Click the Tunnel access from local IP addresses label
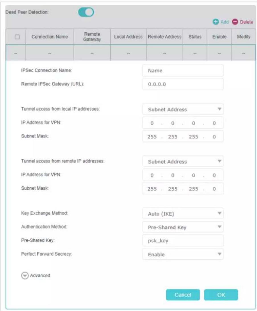Viewport: 257px width, 311px height. tap(60, 109)
